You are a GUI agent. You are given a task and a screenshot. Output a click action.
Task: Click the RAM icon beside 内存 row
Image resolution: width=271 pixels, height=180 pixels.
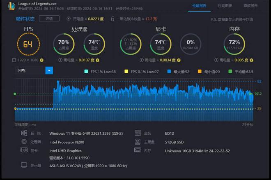coord(138,150)
